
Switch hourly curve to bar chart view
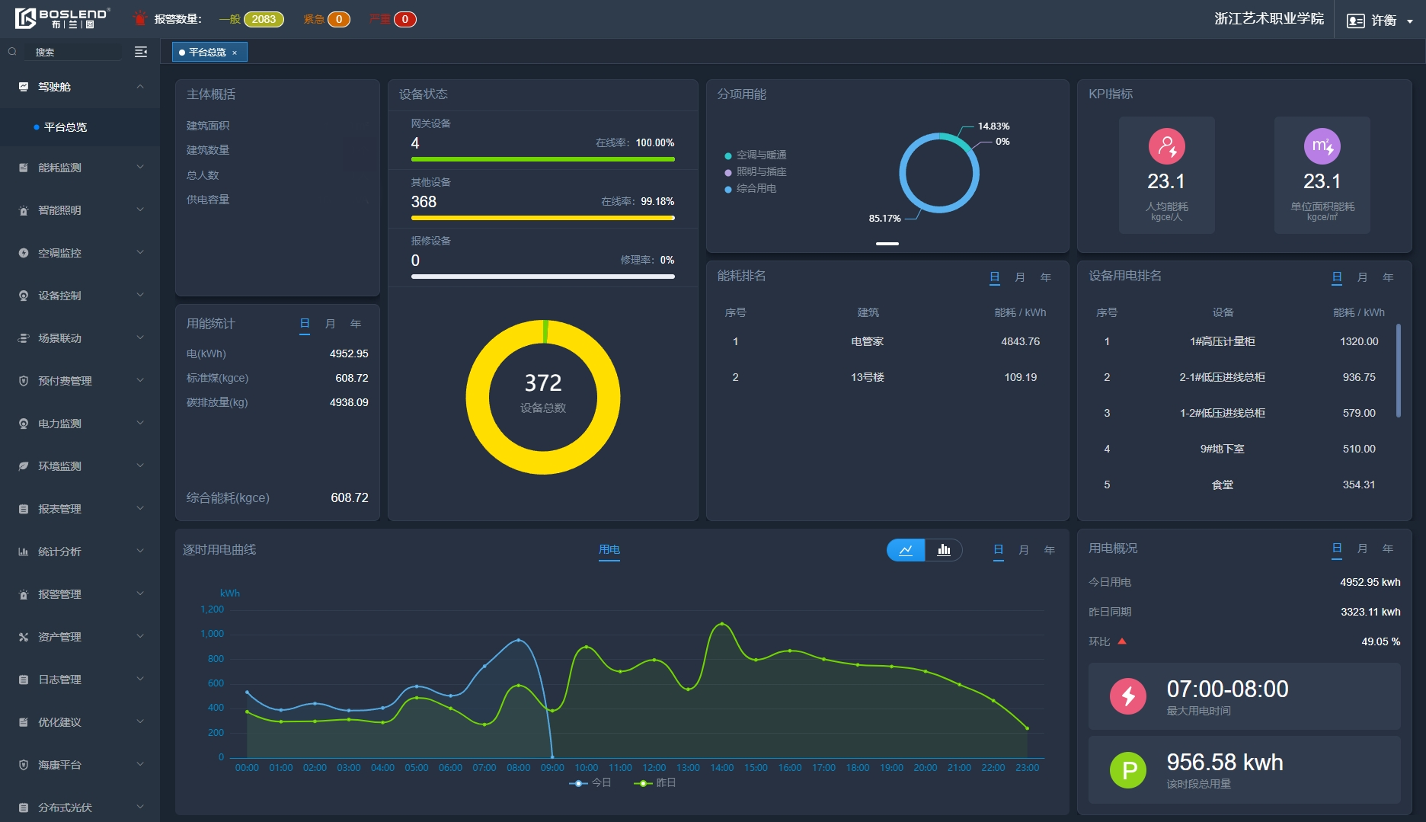point(944,550)
